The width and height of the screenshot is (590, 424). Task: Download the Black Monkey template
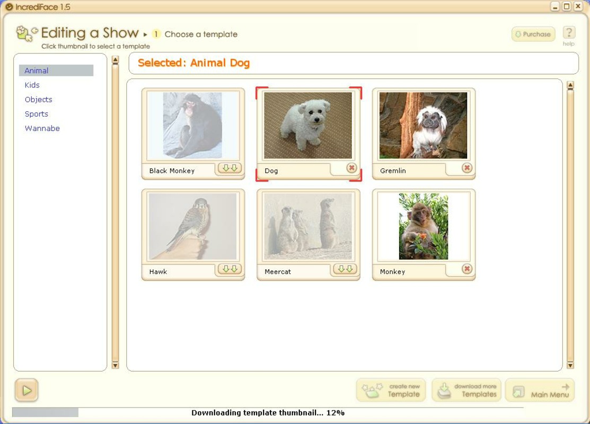[x=229, y=169]
